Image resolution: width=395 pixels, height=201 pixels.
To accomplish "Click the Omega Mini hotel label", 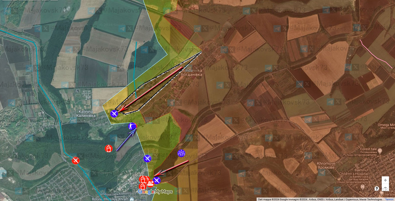I will pos(386,126).
